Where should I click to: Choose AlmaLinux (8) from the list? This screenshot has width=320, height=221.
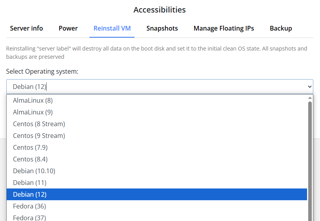[x=33, y=100]
